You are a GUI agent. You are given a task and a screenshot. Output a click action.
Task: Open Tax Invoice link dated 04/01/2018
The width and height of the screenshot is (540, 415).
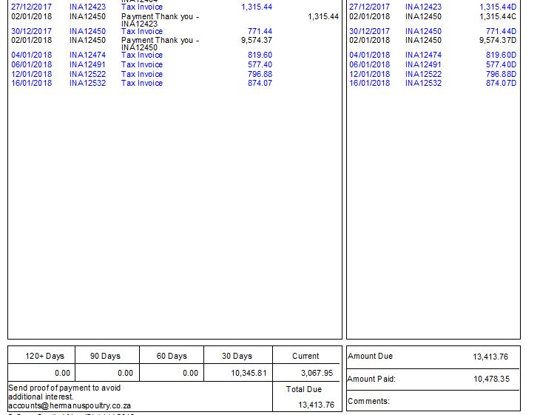(x=142, y=55)
